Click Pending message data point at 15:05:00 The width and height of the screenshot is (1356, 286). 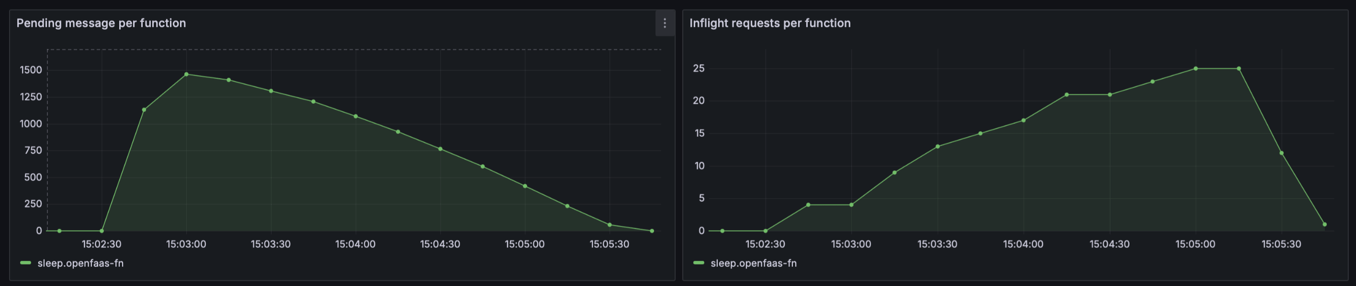point(525,186)
